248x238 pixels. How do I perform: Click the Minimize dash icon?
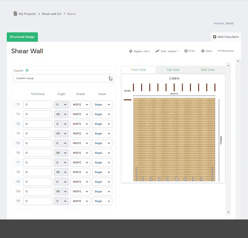pyautogui.click(x=219, y=51)
